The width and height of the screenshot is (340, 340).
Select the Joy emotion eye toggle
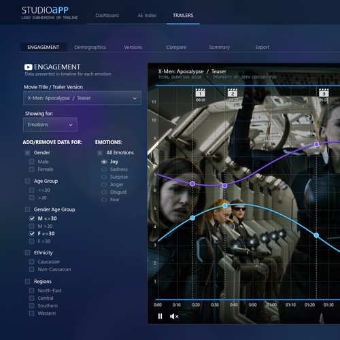tap(104, 162)
